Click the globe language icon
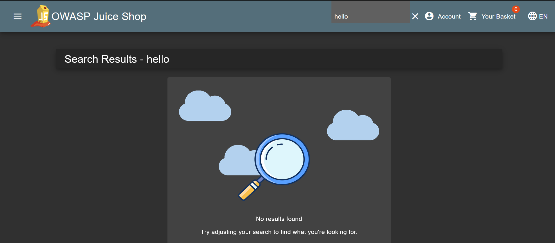This screenshot has height=243, width=555. pos(532,16)
